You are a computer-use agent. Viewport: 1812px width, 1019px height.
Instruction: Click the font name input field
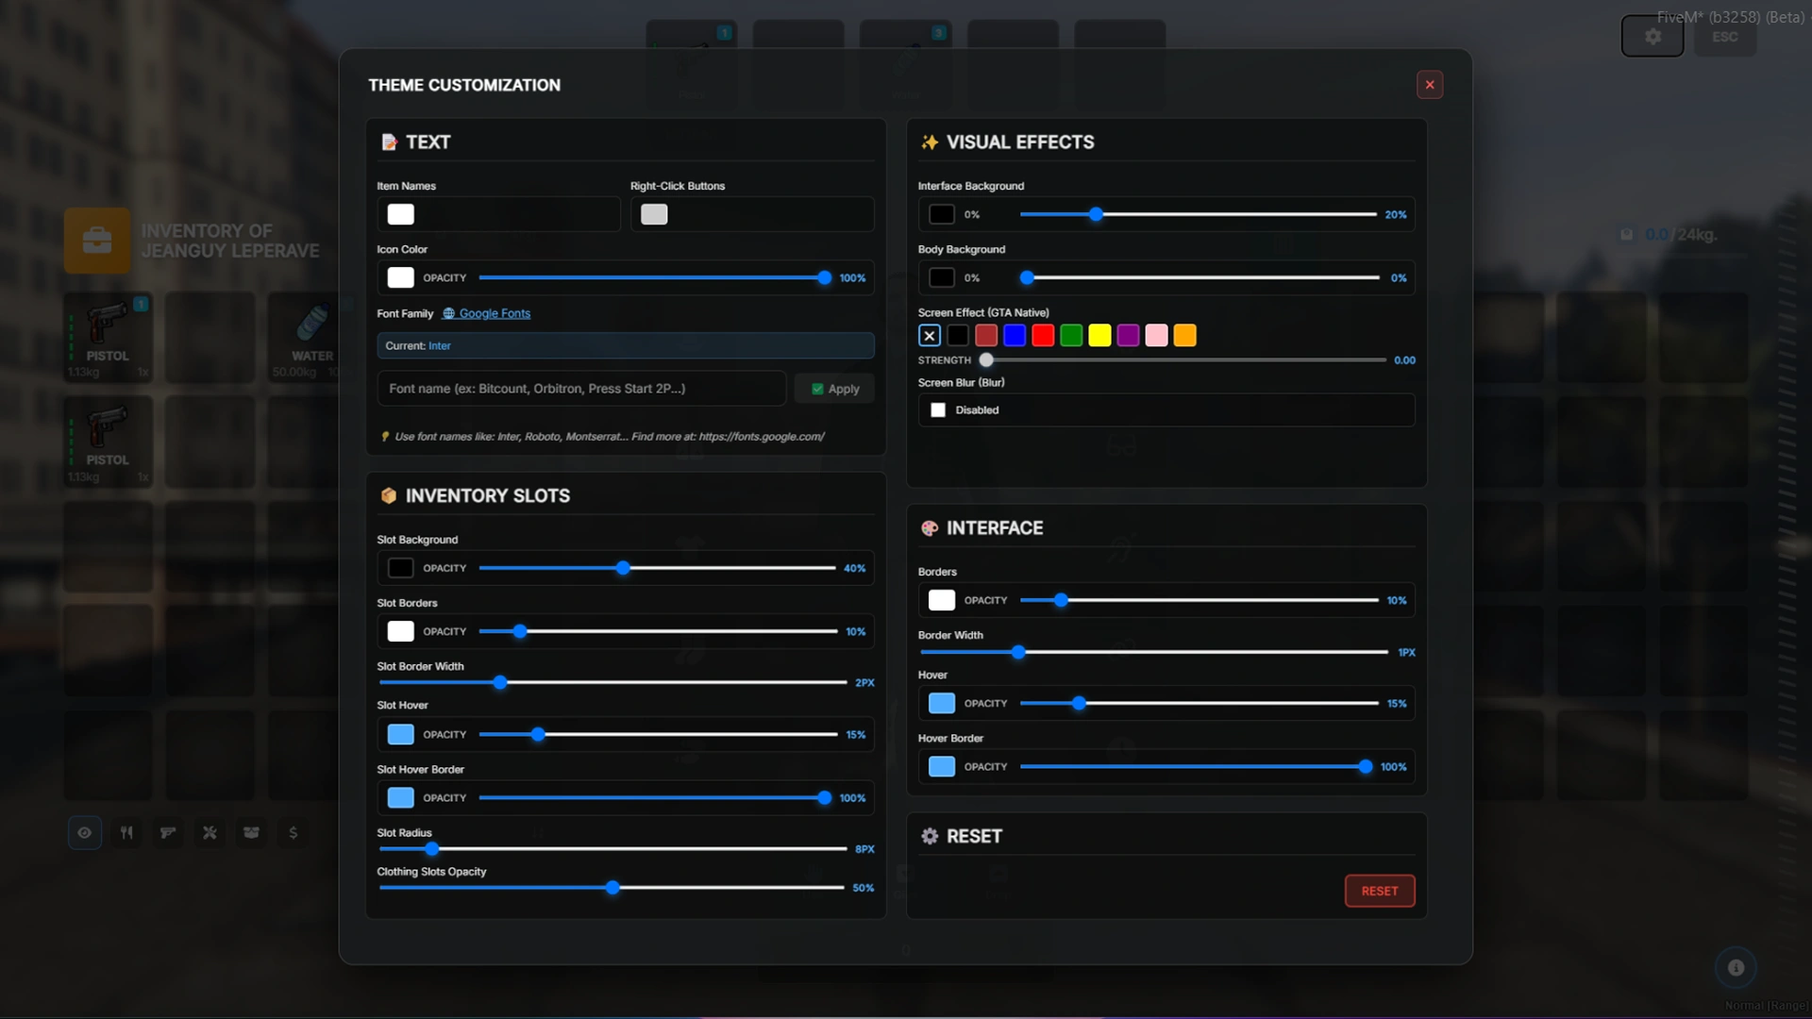[x=580, y=389]
